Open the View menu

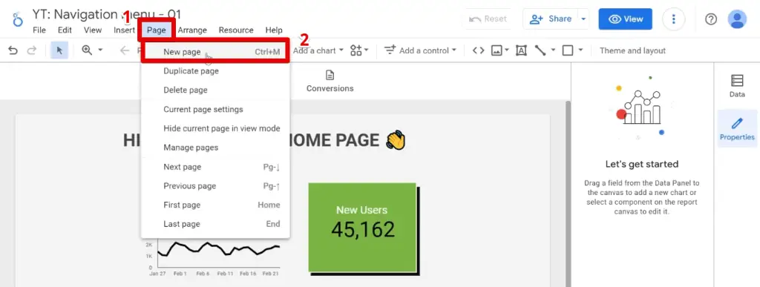tap(93, 30)
